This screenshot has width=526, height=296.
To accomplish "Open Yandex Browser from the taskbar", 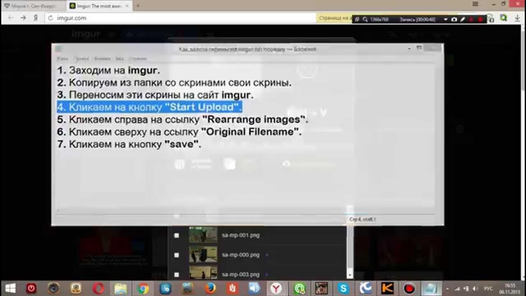I will tap(276, 288).
